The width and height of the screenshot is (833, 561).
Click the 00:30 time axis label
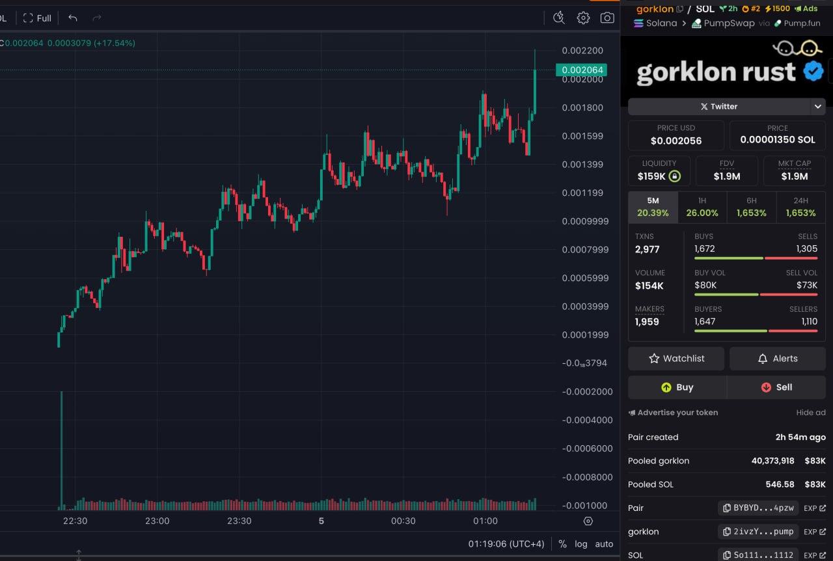[403, 521]
